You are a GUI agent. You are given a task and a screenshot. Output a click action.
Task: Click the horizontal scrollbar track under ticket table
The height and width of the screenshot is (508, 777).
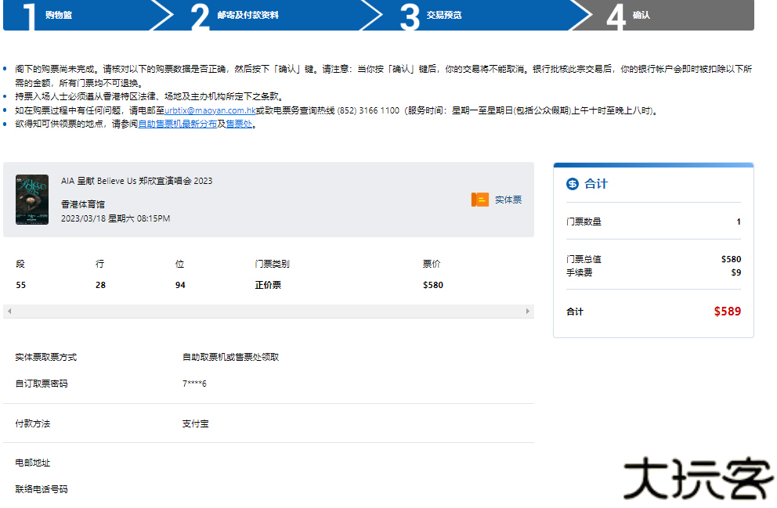[269, 311]
